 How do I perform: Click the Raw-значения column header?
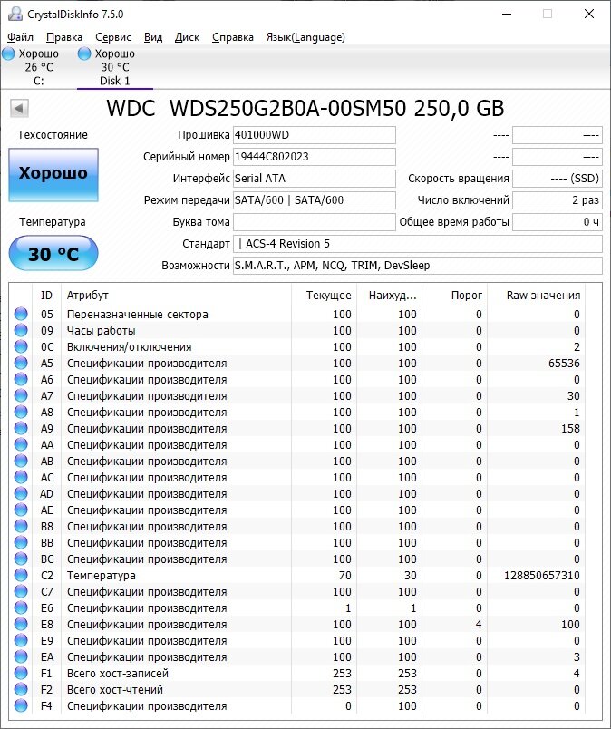(x=536, y=296)
